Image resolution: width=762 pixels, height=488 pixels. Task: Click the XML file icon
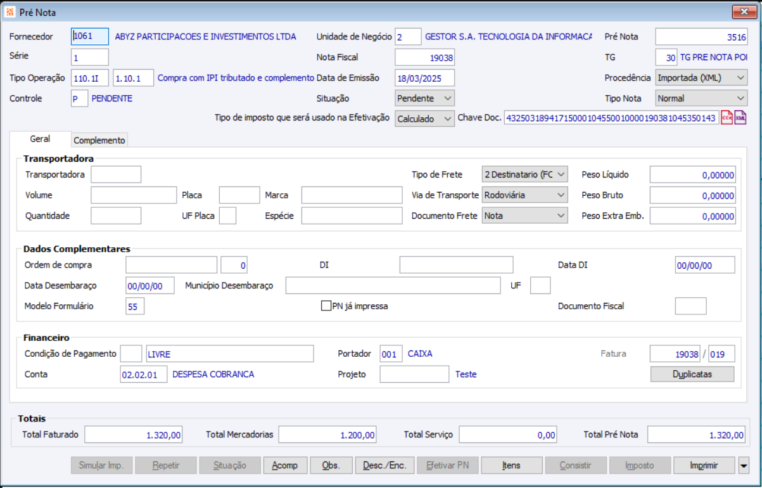(740, 118)
